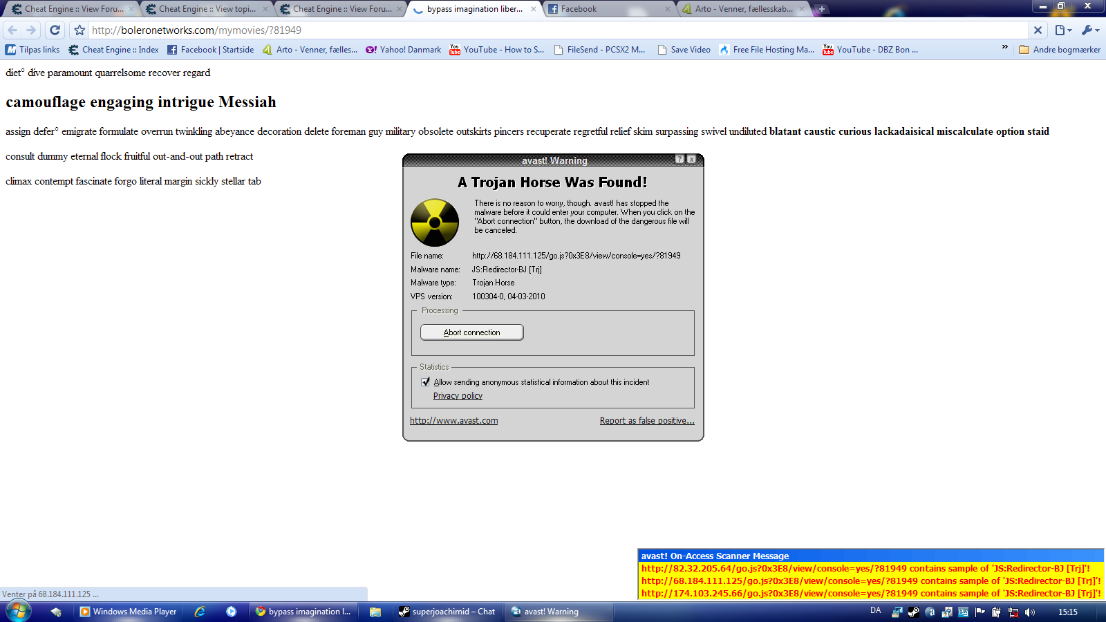Screen dimensions: 1106x622
Task: Open the Tilpas links bookmark
Action: (32, 50)
